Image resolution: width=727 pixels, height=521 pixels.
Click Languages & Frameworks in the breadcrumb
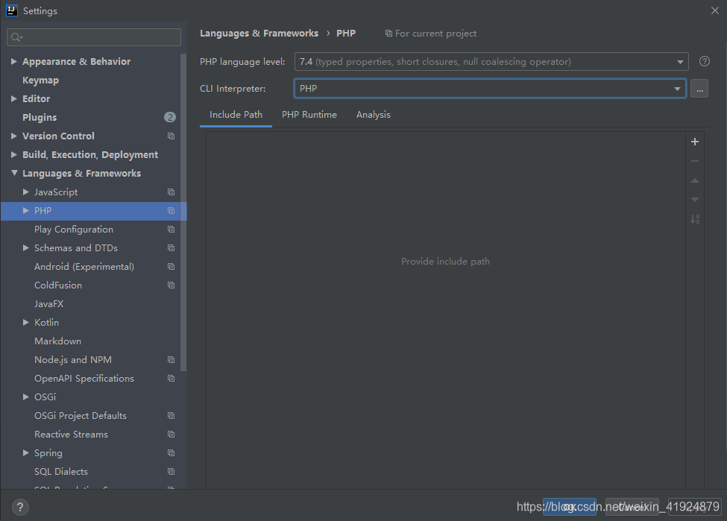(x=259, y=34)
